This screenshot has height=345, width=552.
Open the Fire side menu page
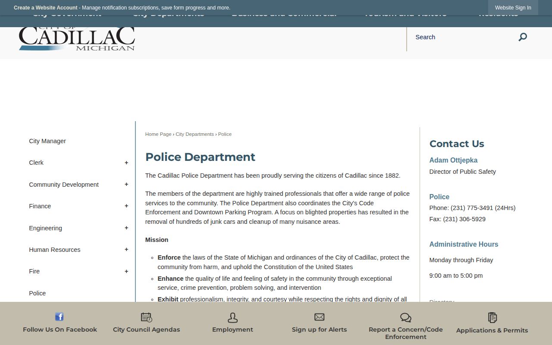click(34, 271)
